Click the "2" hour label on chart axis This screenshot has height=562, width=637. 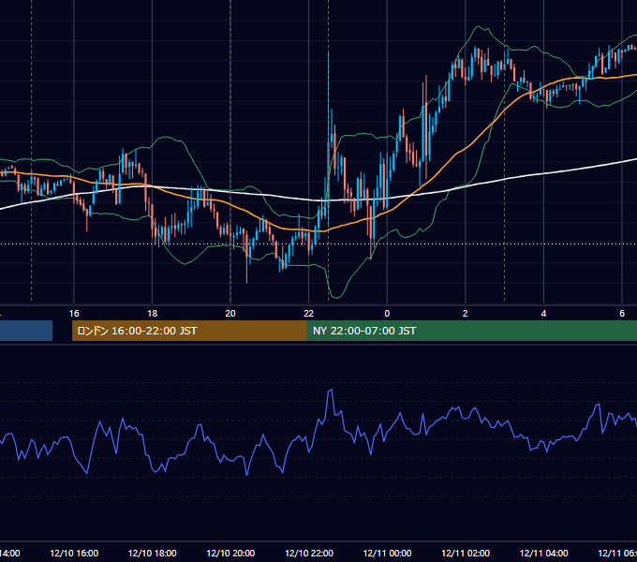(x=466, y=314)
